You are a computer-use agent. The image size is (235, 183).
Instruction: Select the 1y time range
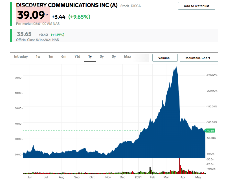[90, 56]
